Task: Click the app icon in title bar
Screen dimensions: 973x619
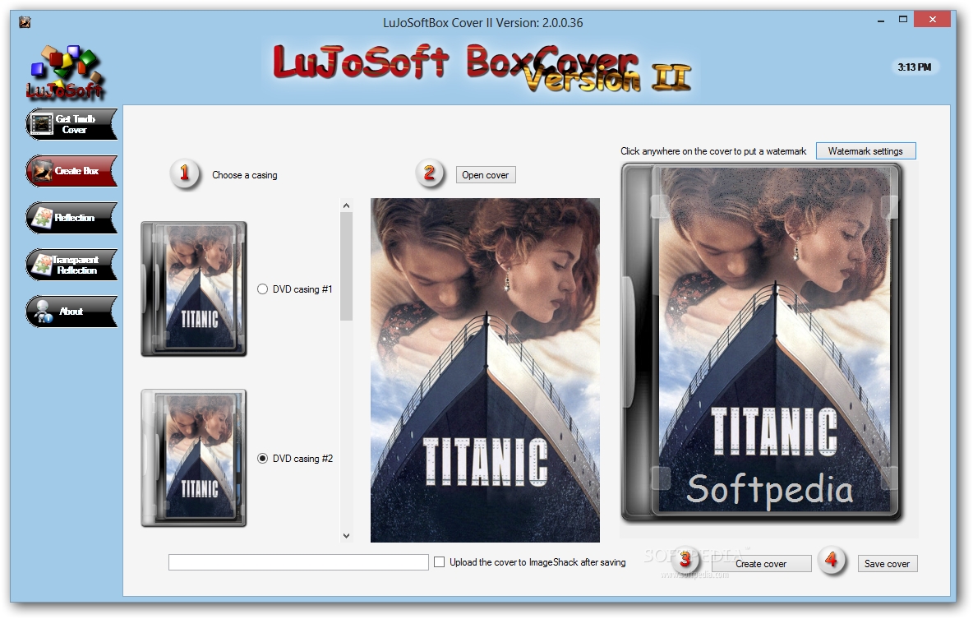Action: pos(25,23)
